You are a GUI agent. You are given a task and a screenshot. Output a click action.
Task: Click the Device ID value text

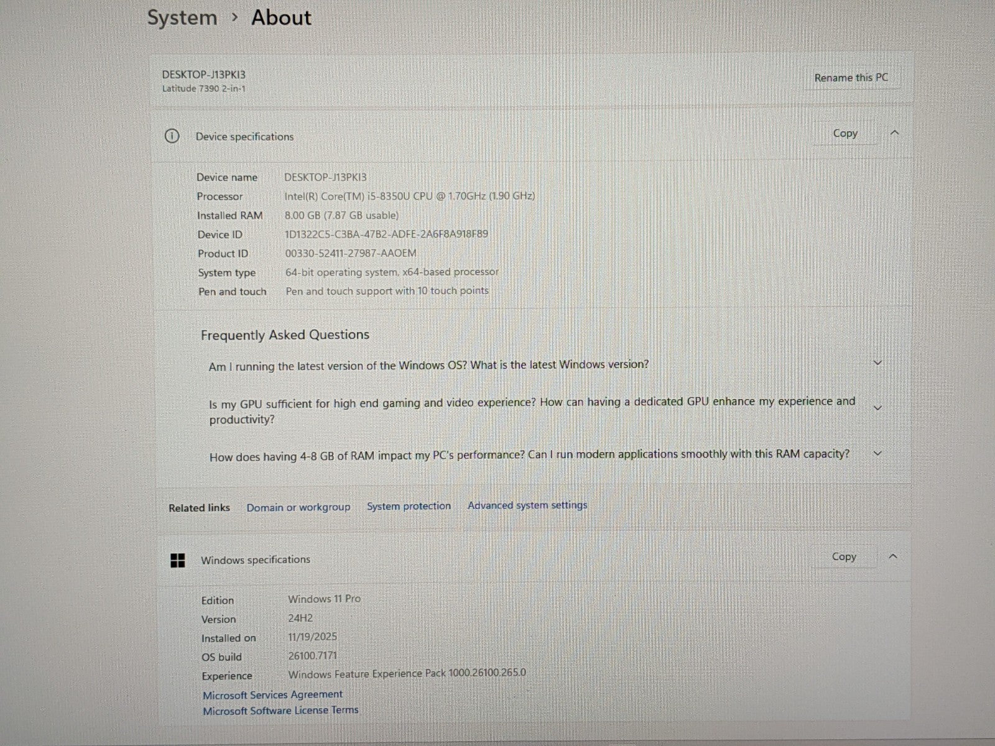point(386,234)
